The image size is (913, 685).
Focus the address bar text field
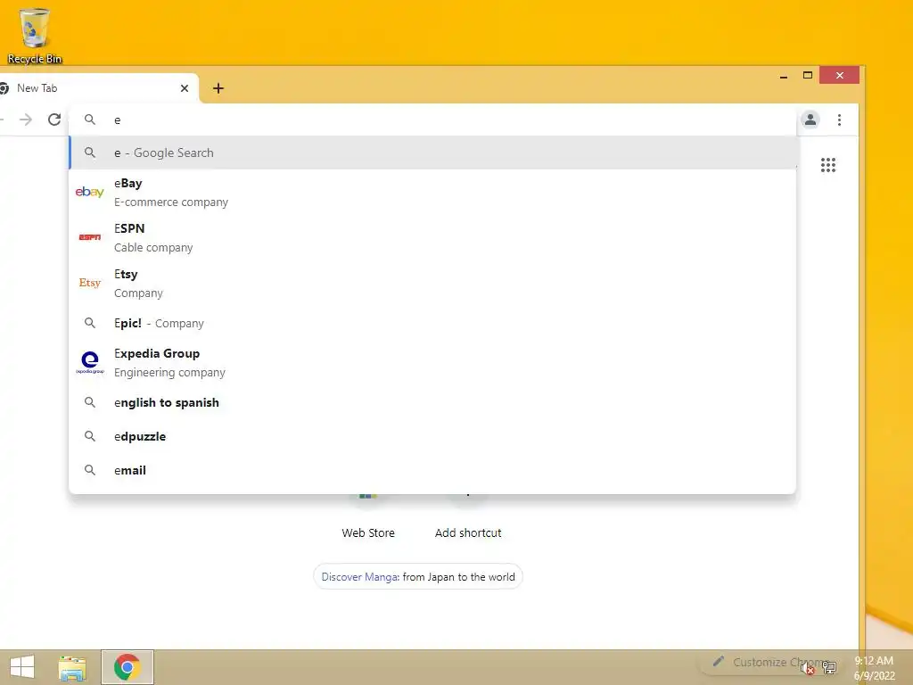click(x=432, y=120)
